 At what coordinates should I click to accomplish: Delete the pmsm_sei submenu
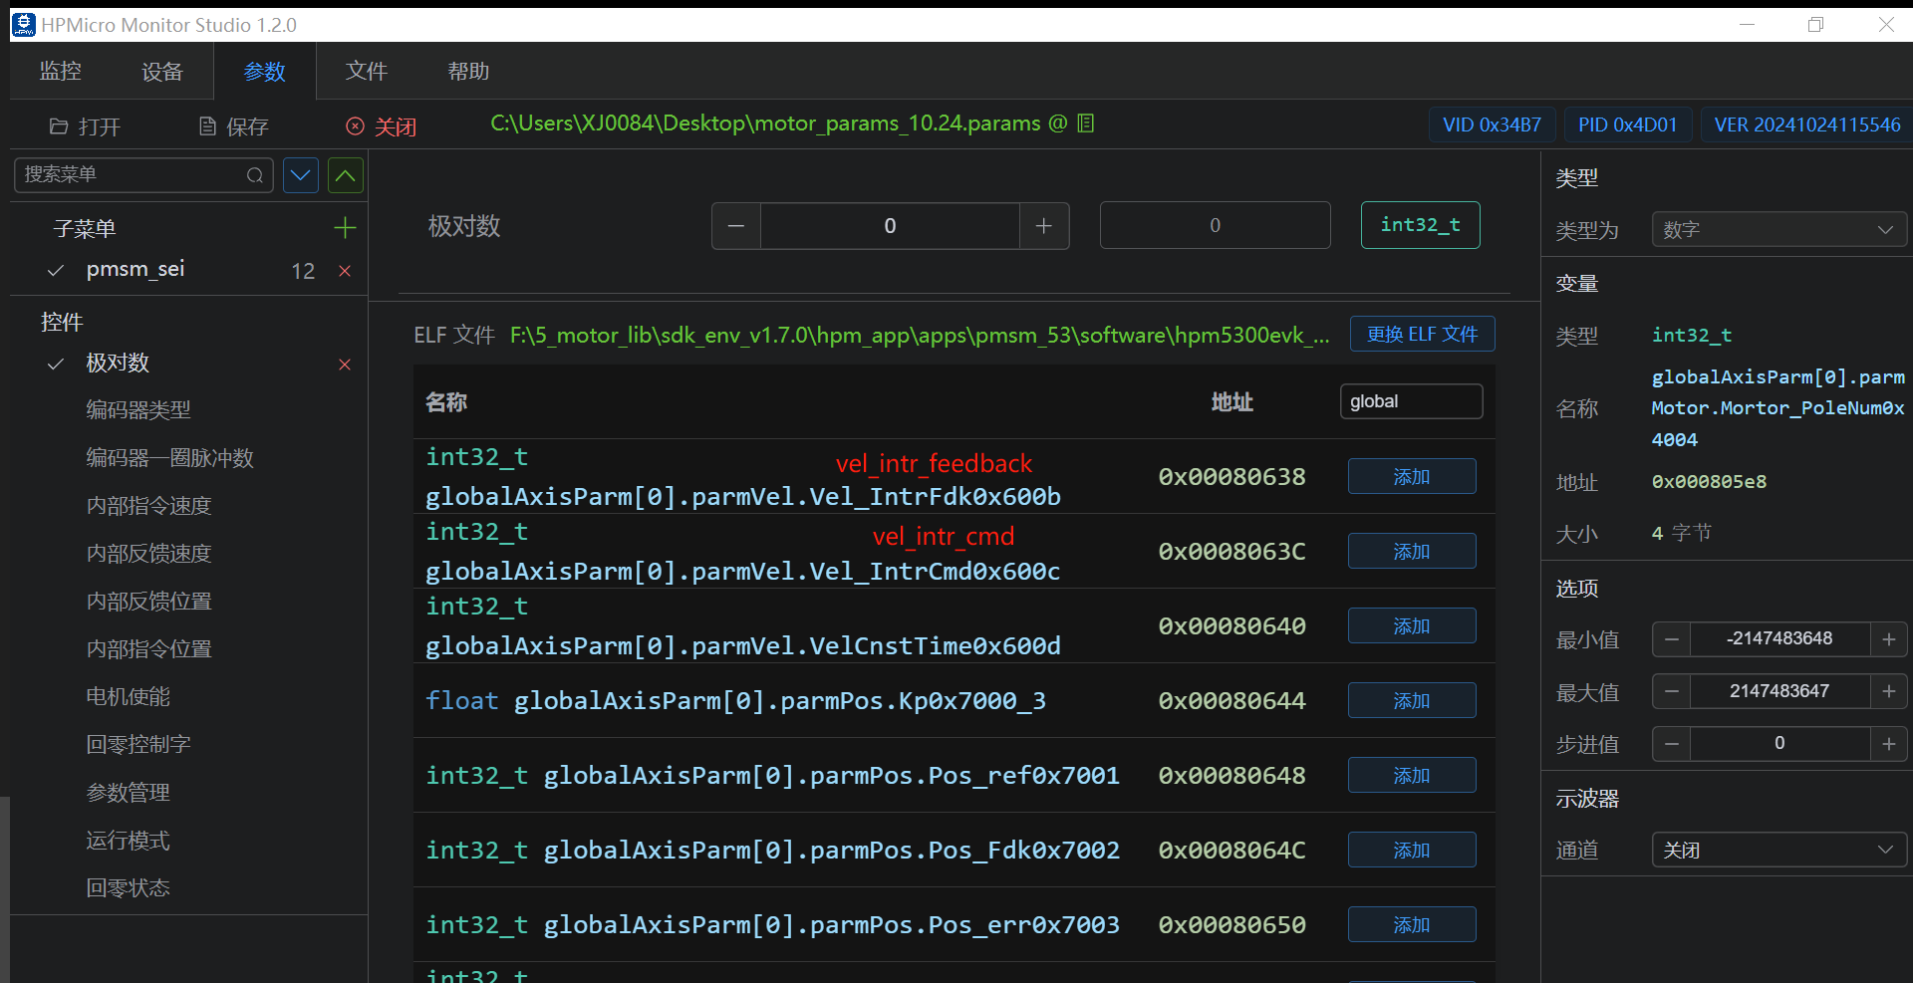345,271
